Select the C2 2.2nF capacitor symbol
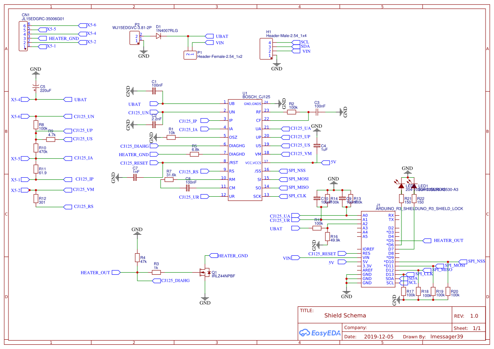This screenshot has width=494, height=349. (x=154, y=124)
